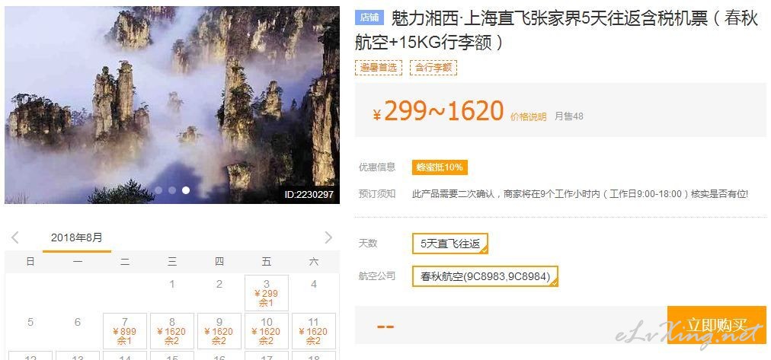Image resolution: width=771 pixels, height=360 pixels.
Task: Go to previous month in calendar
Action: (x=14, y=237)
